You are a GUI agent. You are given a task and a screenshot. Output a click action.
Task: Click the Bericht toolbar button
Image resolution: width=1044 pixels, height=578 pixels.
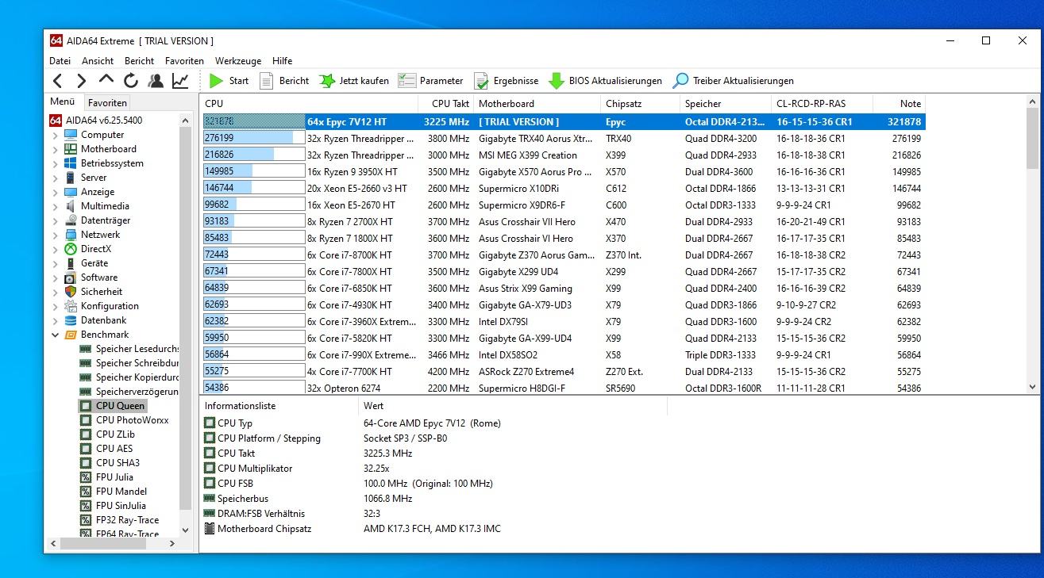[x=283, y=81]
